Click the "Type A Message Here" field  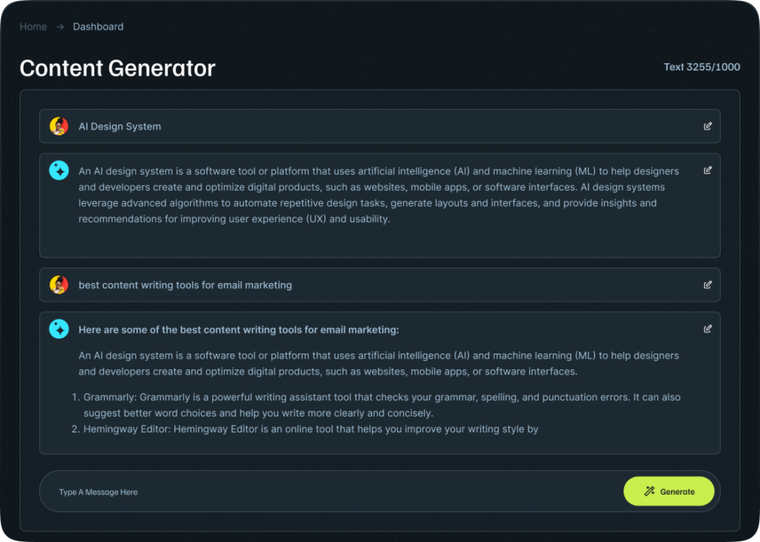(99, 491)
